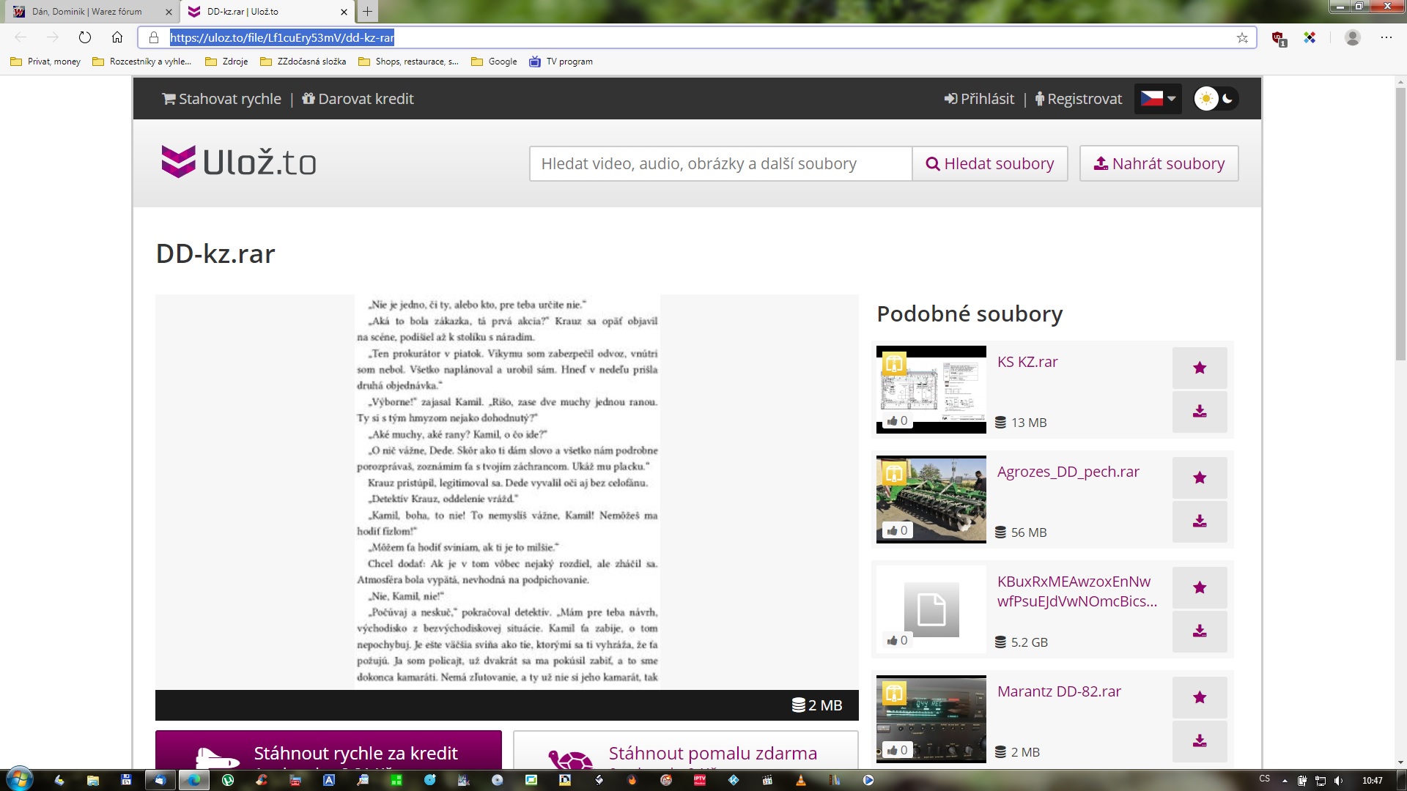Show hidden system tray icons arrow

click(x=1284, y=781)
